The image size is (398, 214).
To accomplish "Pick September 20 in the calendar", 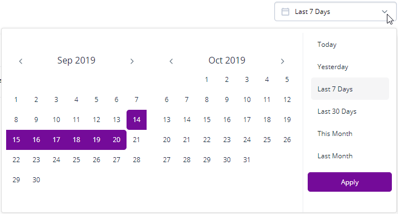I will tap(117, 140).
